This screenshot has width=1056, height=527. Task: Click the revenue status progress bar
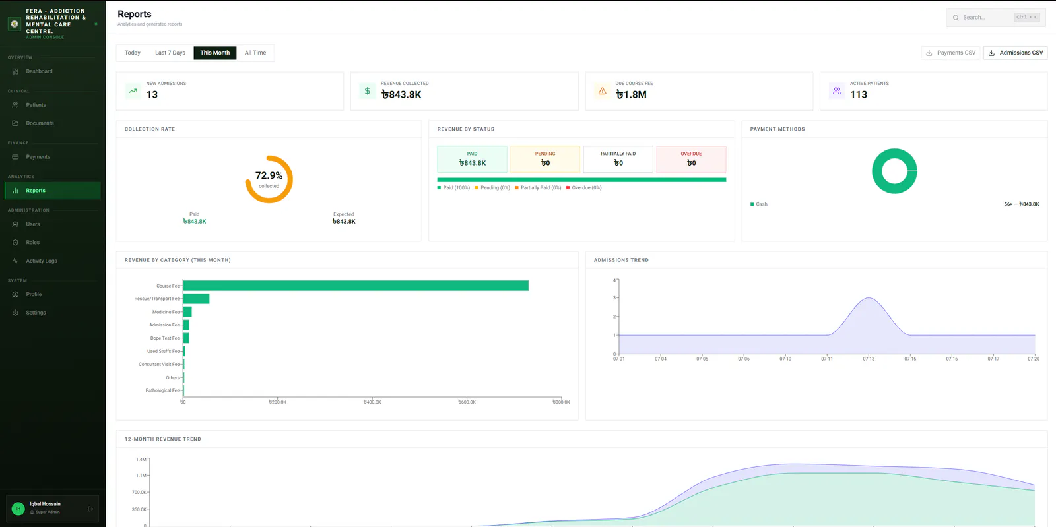[x=581, y=179]
